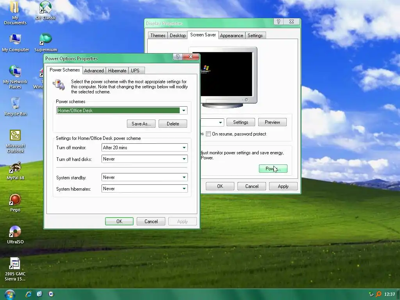Screen dimensions: 400x300
Task: Select the Microsoft Outlook desktop icon
Action: tap(15, 141)
